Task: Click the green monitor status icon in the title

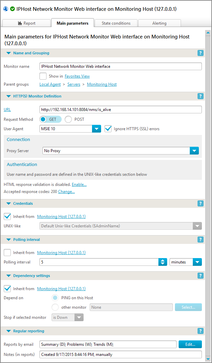Action: click(x=12, y=9)
